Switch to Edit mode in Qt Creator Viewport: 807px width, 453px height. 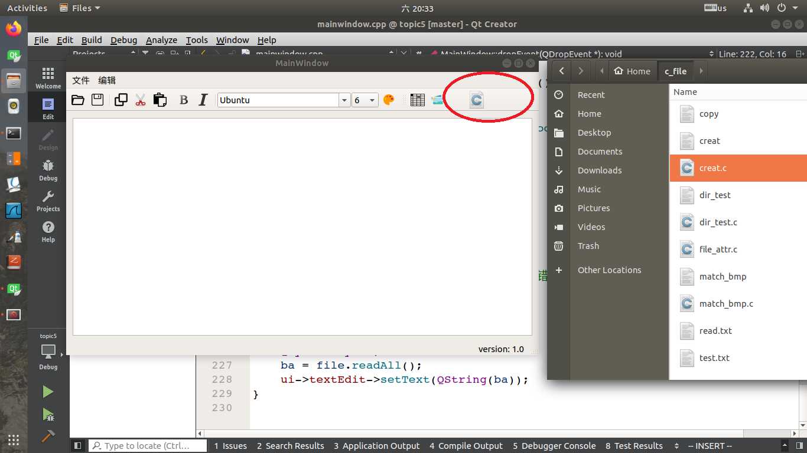coord(48,109)
